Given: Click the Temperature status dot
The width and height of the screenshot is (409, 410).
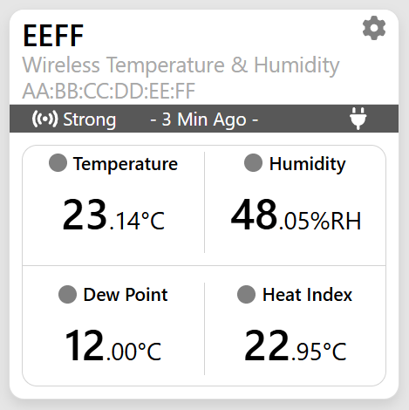Looking at the screenshot, I should click(58, 162).
